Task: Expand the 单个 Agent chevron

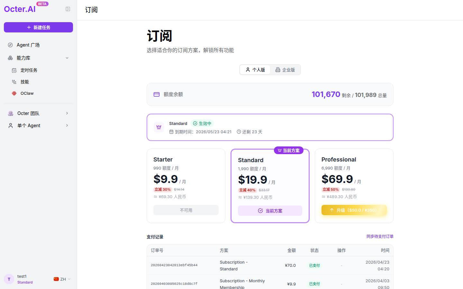Action: (67, 126)
